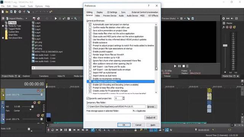Pause playback in the video preview window
244x137 pixels.
tap(180, 66)
